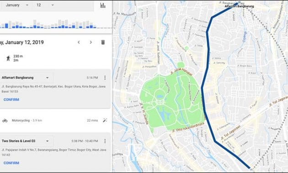Screen dimensions: 288x173
Task: Click the route endpoint marker at the bottom of the map
Action: (x=251, y=169)
